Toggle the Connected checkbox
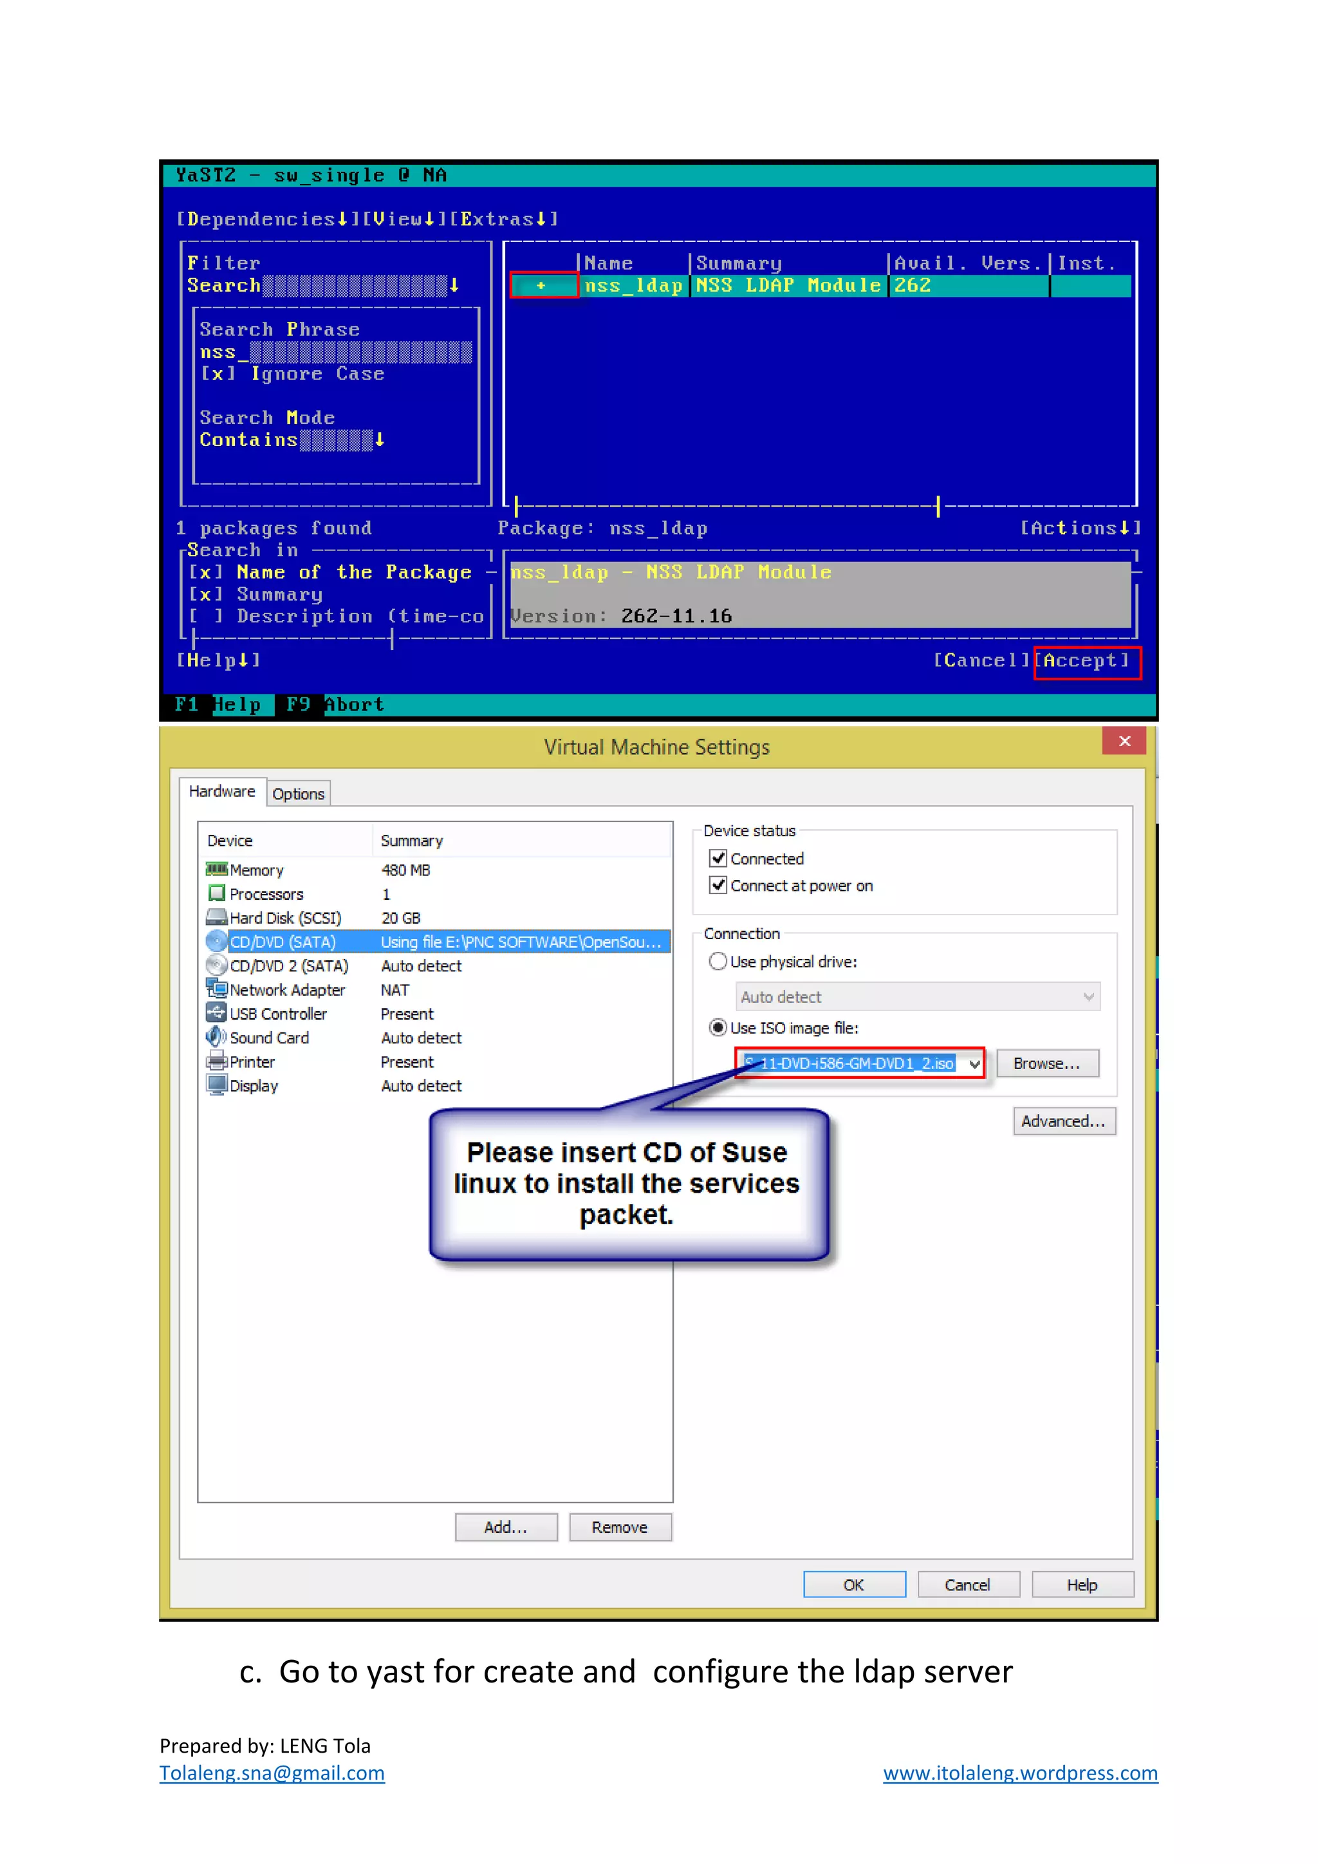 718,858
